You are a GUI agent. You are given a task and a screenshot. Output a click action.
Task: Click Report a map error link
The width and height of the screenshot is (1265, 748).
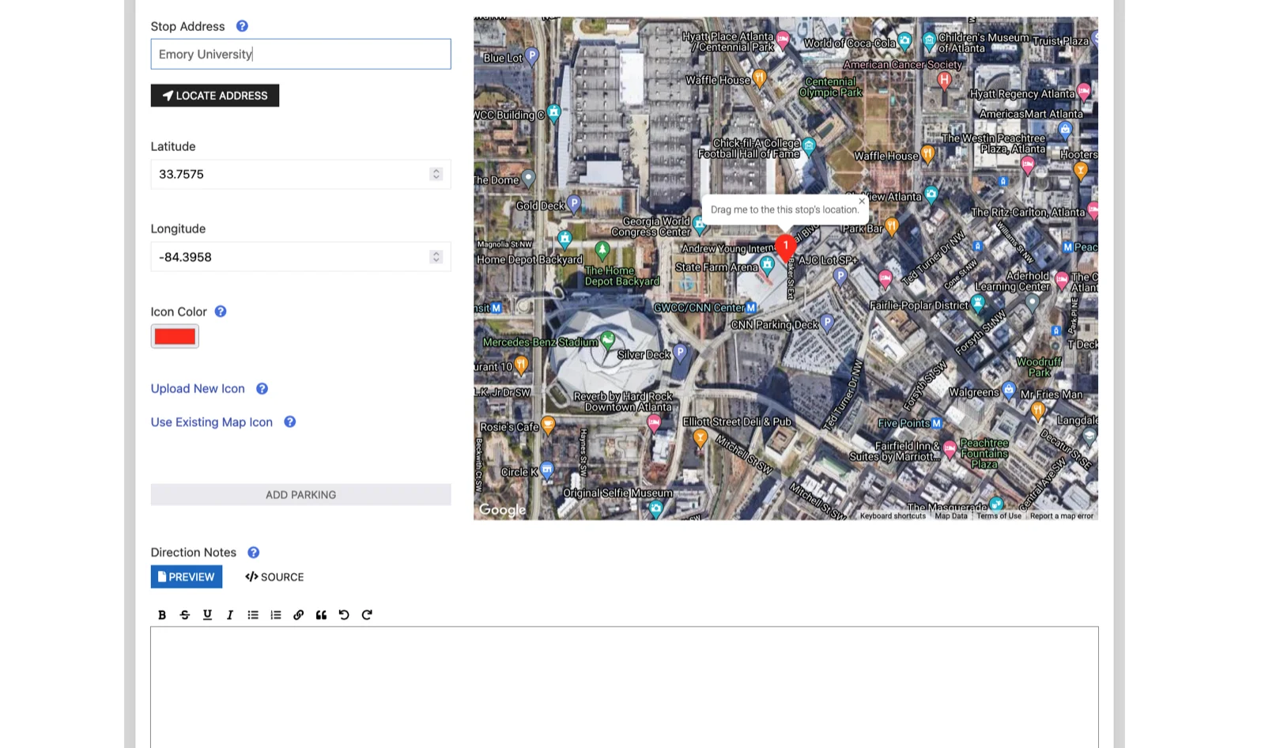point(1061,516)
